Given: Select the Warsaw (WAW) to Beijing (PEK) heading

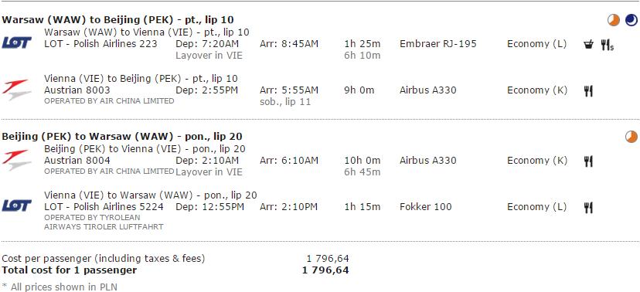Looking at the screenshot, I should 117,20.
